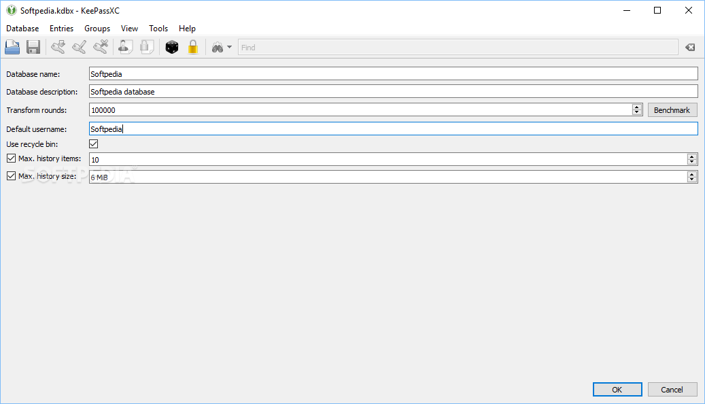The height and width of the screenshot is (404, 705).
Task: Lock databases with the yellow padlock
Action: click(x=193, y=47)
